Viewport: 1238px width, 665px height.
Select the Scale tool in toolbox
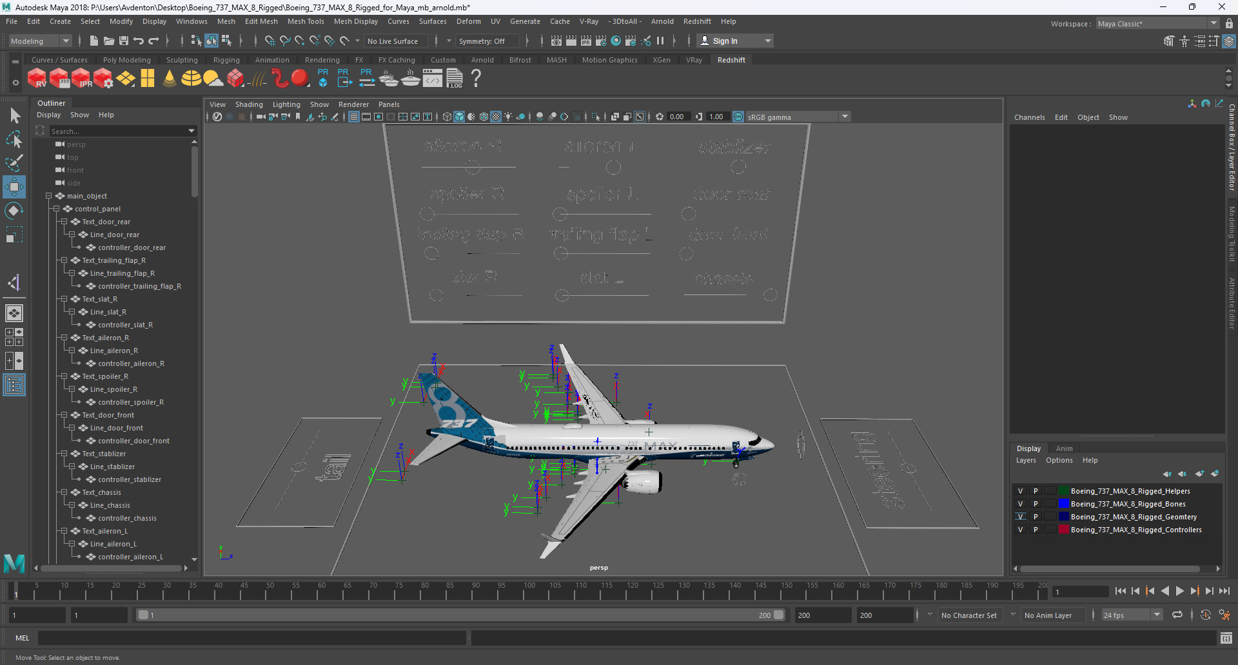(x=14, y=235)
